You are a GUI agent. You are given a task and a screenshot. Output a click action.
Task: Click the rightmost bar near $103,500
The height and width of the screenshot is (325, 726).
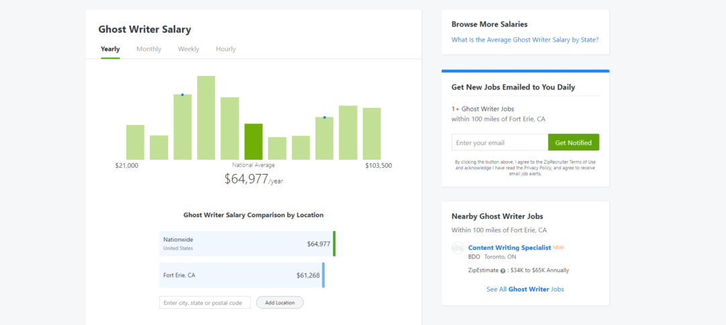[372, 134]
